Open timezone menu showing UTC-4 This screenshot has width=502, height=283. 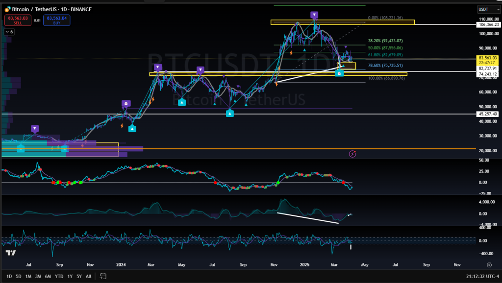(x=482, y=276)
